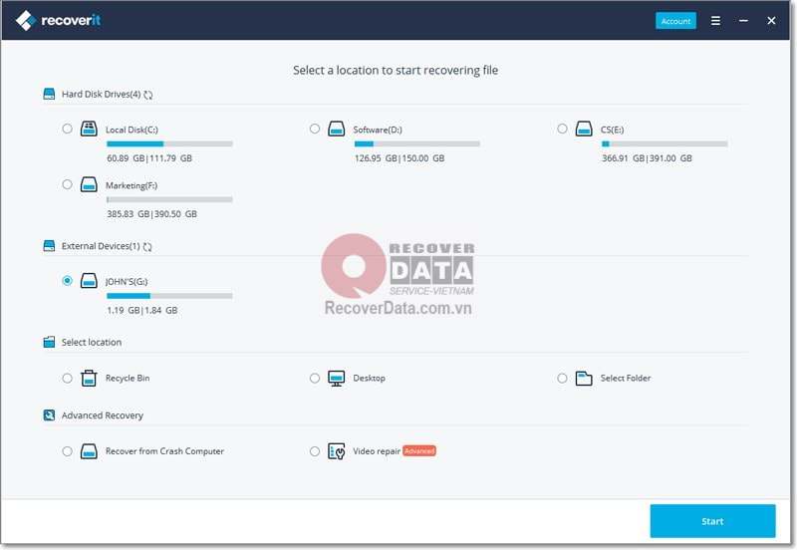797x550 pixels.
Task: Click Recover from Crash Computer label
Action: [164, 451]
